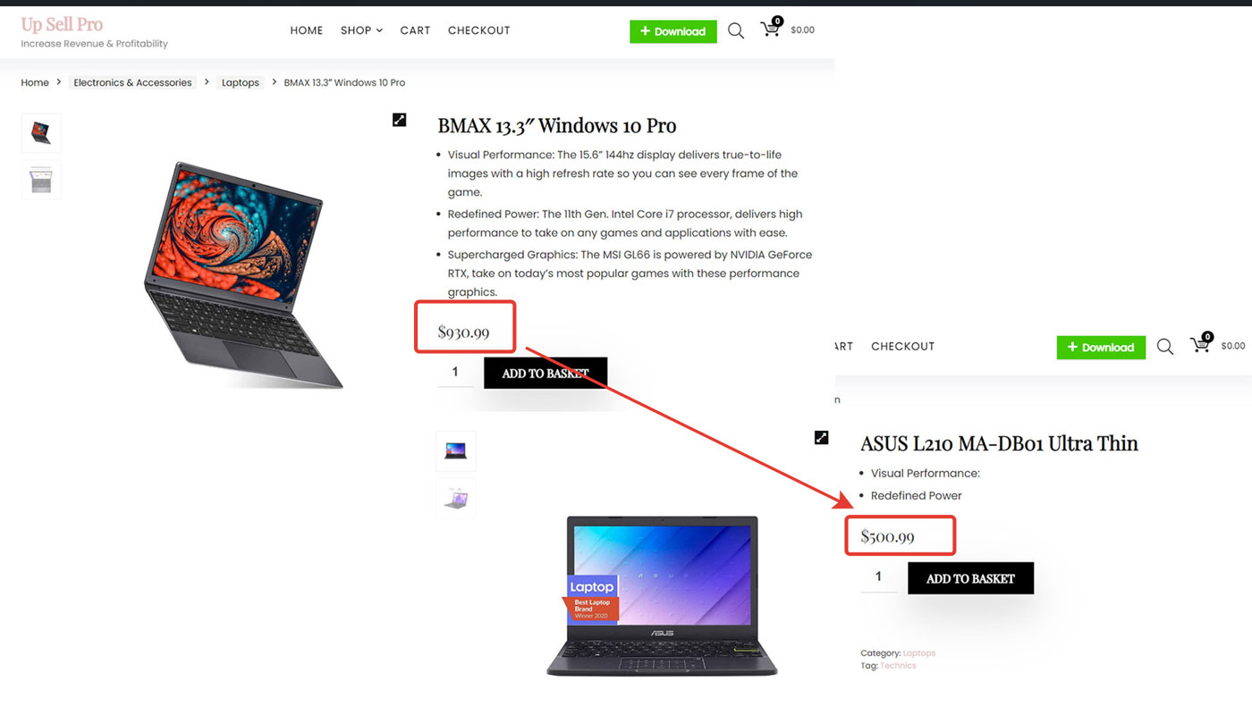Select first BMAX laptop thumbnail
The image size is (1252, 707).
click(41, 133)
